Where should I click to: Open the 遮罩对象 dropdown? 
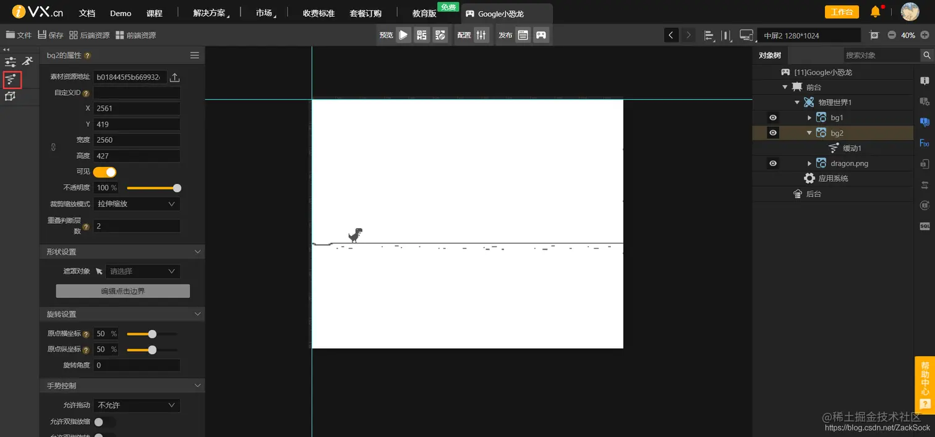tap(143, 271)
